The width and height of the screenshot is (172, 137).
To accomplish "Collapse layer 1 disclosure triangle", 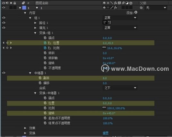I will point(20,8).
